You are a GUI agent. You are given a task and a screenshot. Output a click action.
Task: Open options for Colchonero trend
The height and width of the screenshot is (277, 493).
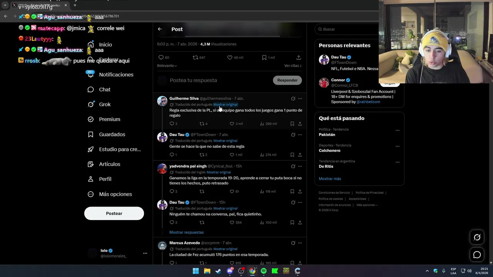[x=397, y=146]
